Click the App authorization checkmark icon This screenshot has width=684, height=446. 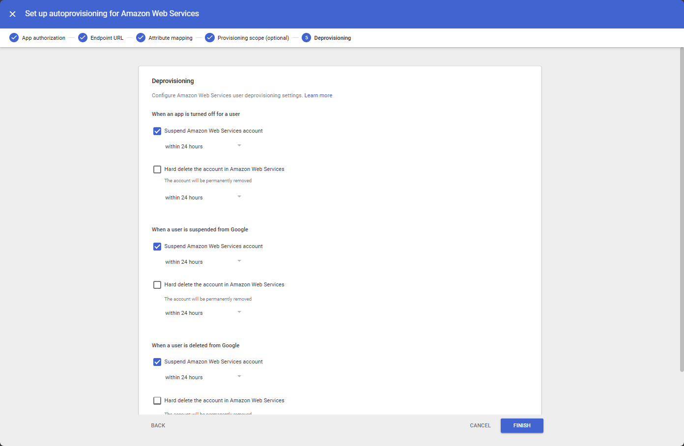click(14, 38)
